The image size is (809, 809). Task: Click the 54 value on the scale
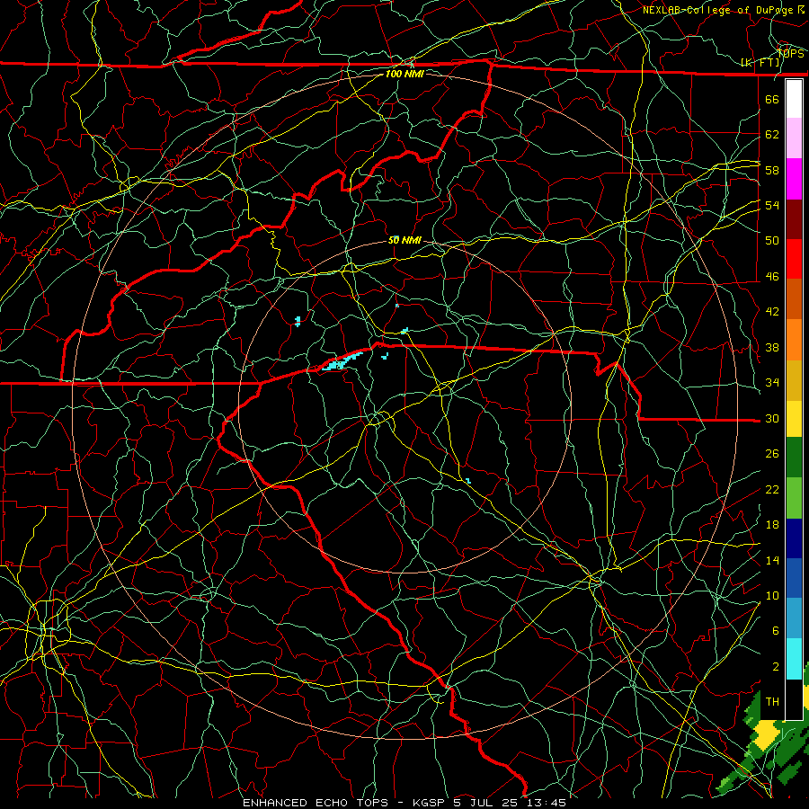pyautogui.click(x=772, y=205)
